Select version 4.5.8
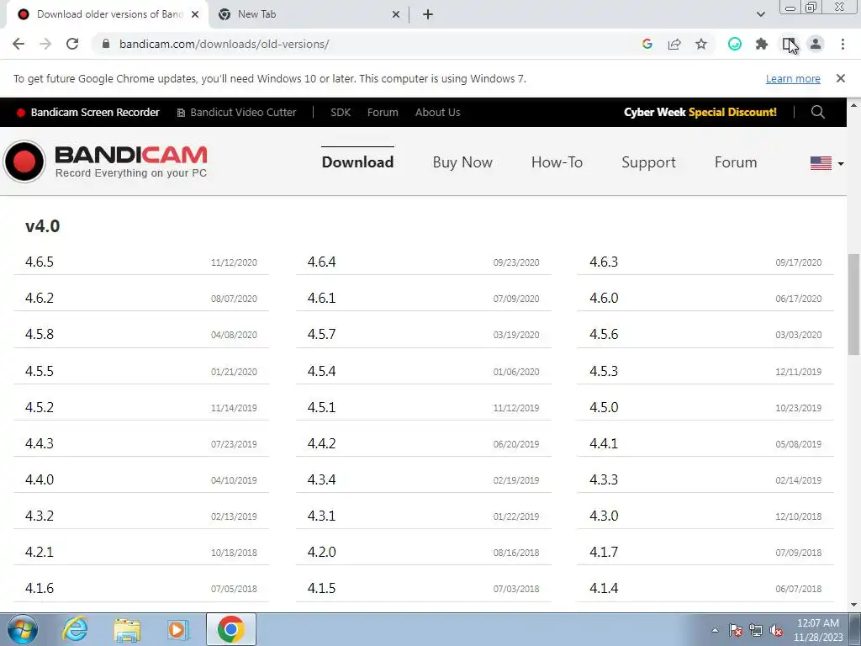861x646 pixels. pos(40,334)
